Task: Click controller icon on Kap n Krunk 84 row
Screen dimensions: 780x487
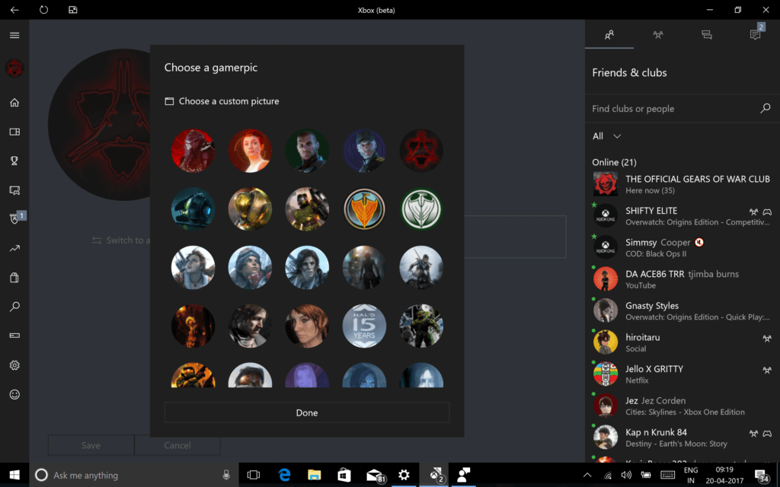Action: (x=767, y=434)
